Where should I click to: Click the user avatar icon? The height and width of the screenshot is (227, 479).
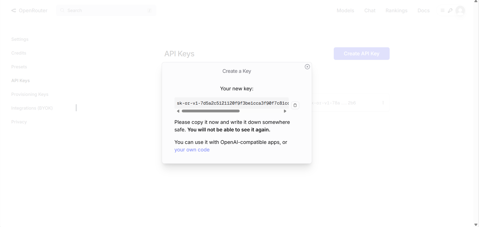click(460, 11)
